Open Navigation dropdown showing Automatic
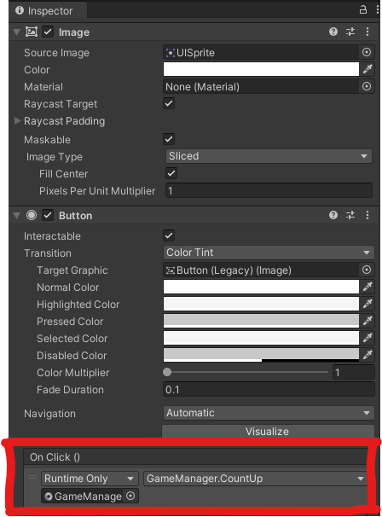Viewport: 382px width, 517px height. tap(269, 413)
